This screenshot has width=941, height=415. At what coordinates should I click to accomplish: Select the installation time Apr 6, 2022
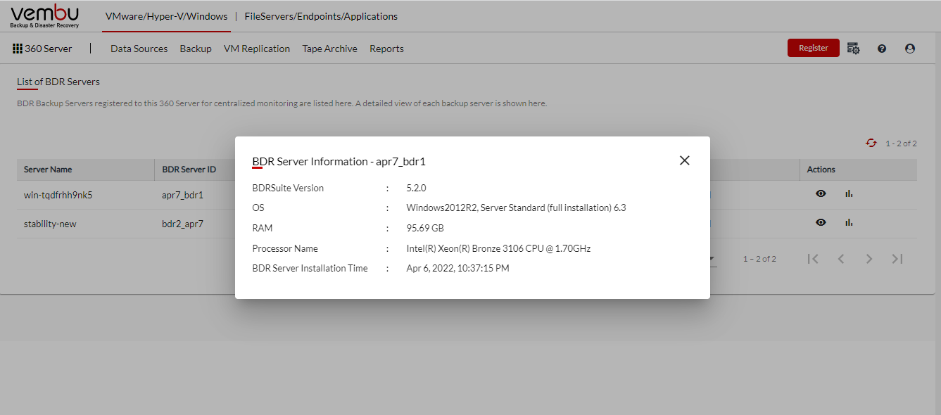[458, 268]
